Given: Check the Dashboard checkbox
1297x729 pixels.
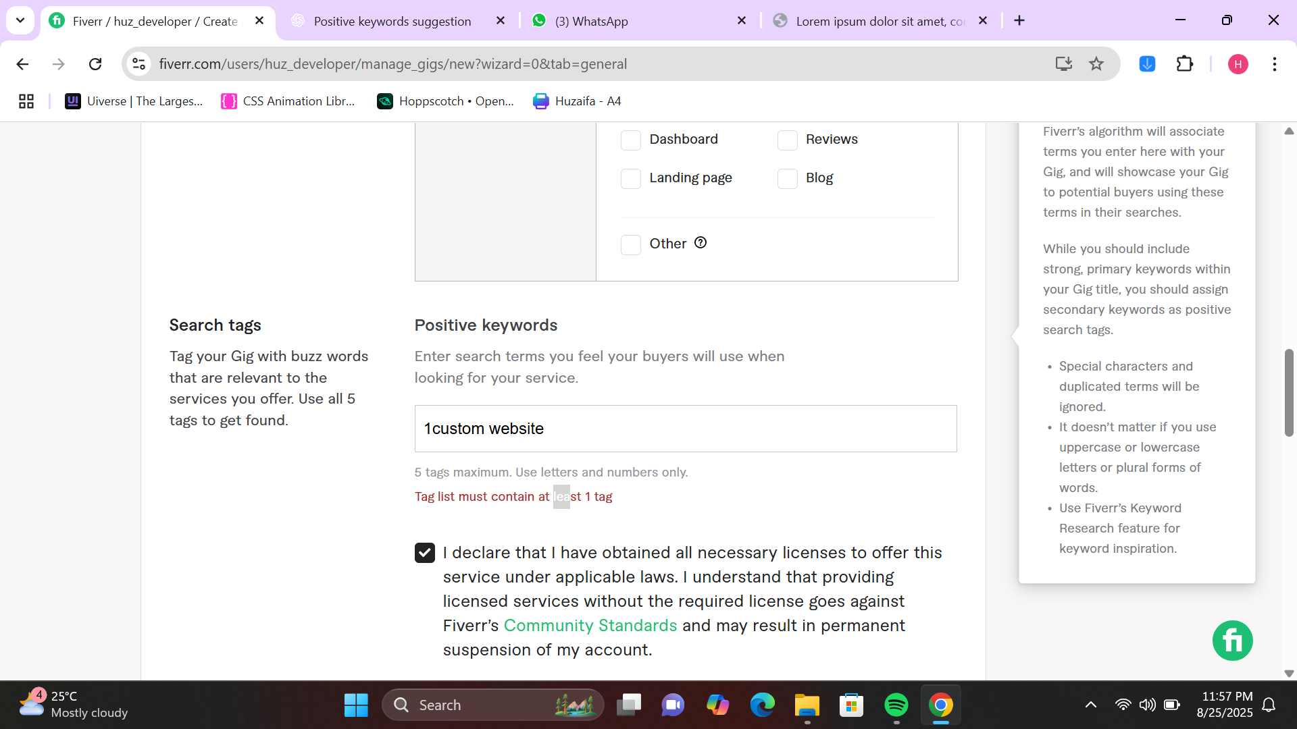Looking at the screenshot, I should (630, 140).
